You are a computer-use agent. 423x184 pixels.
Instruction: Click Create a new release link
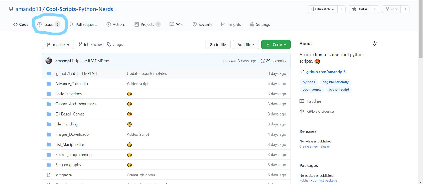(314, 146)
